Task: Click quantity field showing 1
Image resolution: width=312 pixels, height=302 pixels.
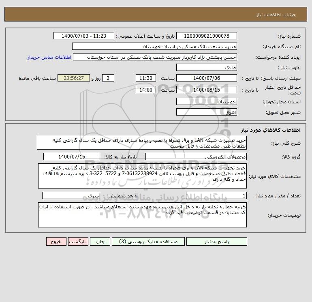Action: [216, 196]
